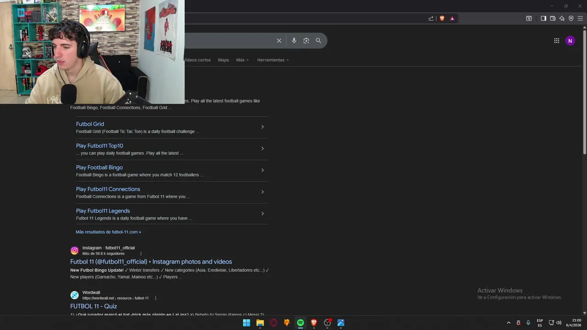The width and height of the screenshot is (587, 330).
Task: Open the Play Futbol11 Connections link
Action: (x=108, y=189)
